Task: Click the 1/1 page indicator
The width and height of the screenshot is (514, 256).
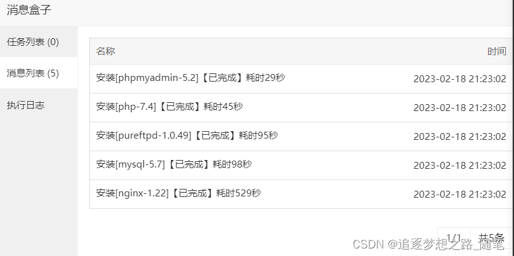Action: pyautogui.click(x=454, y=238)
